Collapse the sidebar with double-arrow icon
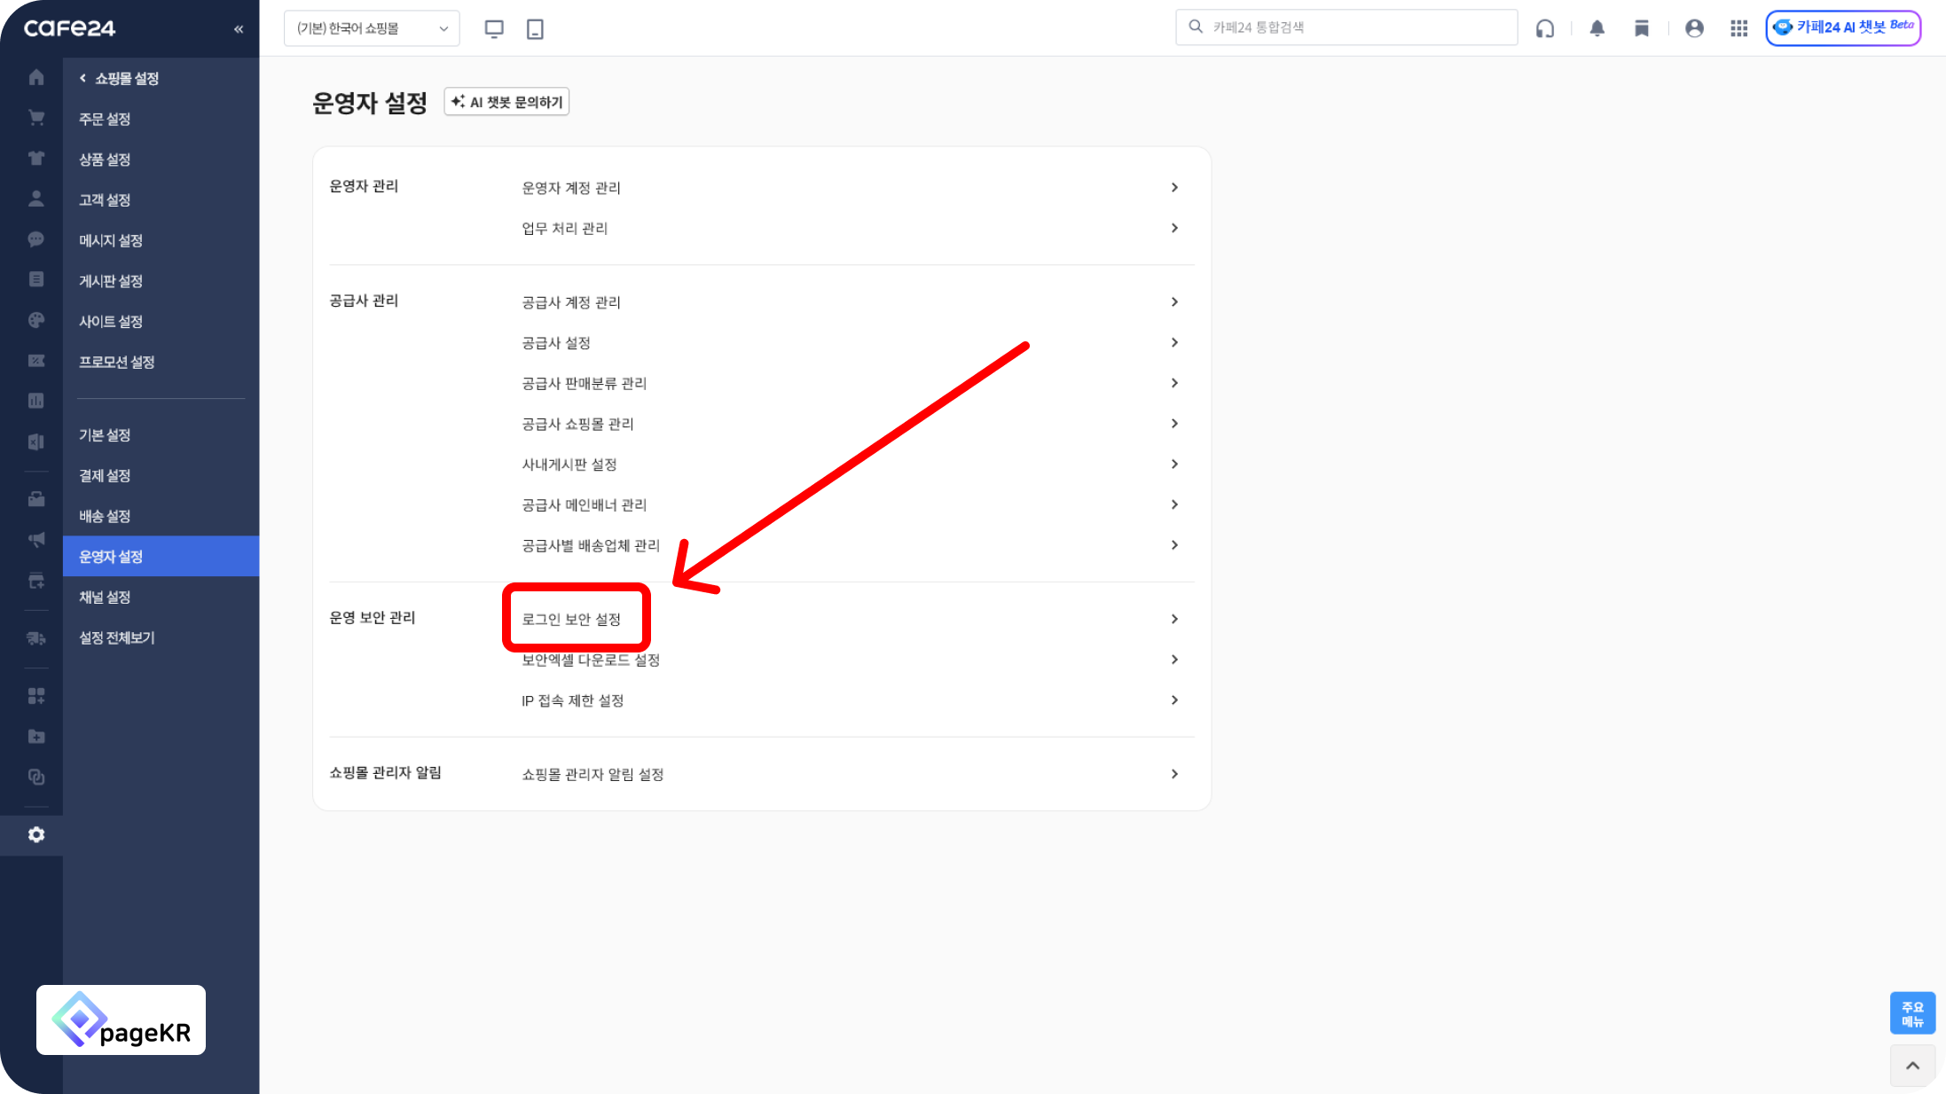 coord(239,29)
